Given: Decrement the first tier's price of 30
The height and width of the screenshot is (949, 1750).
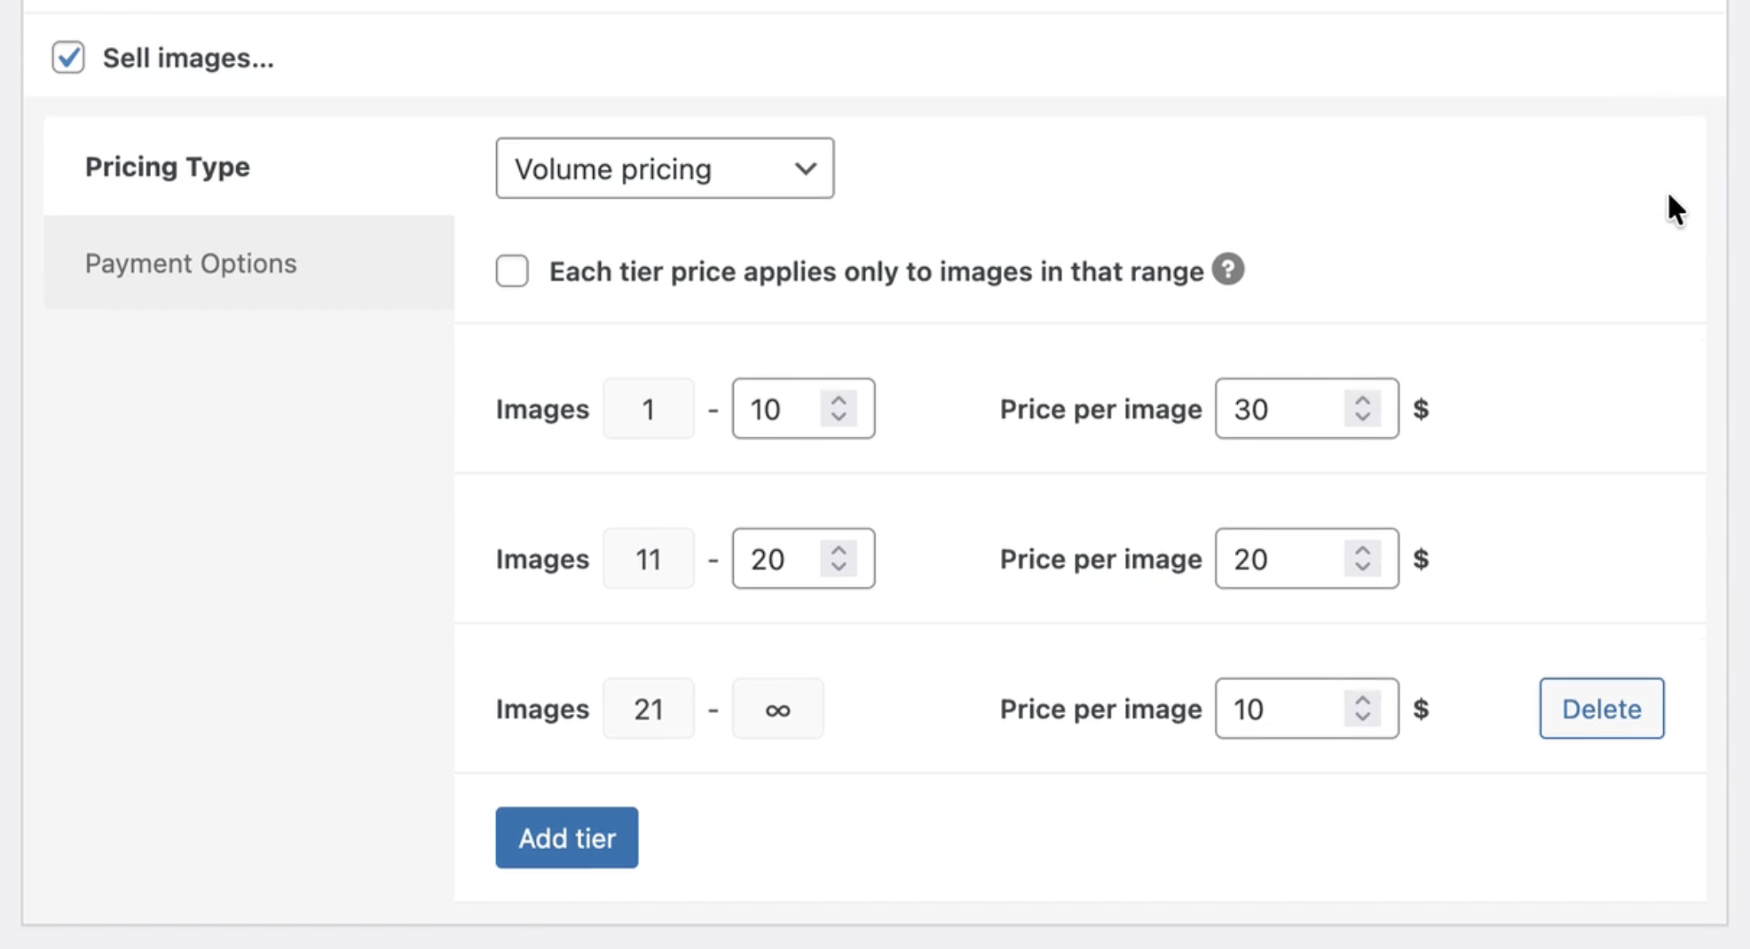Looking at the screenshot, I should tap(1360, 419).
